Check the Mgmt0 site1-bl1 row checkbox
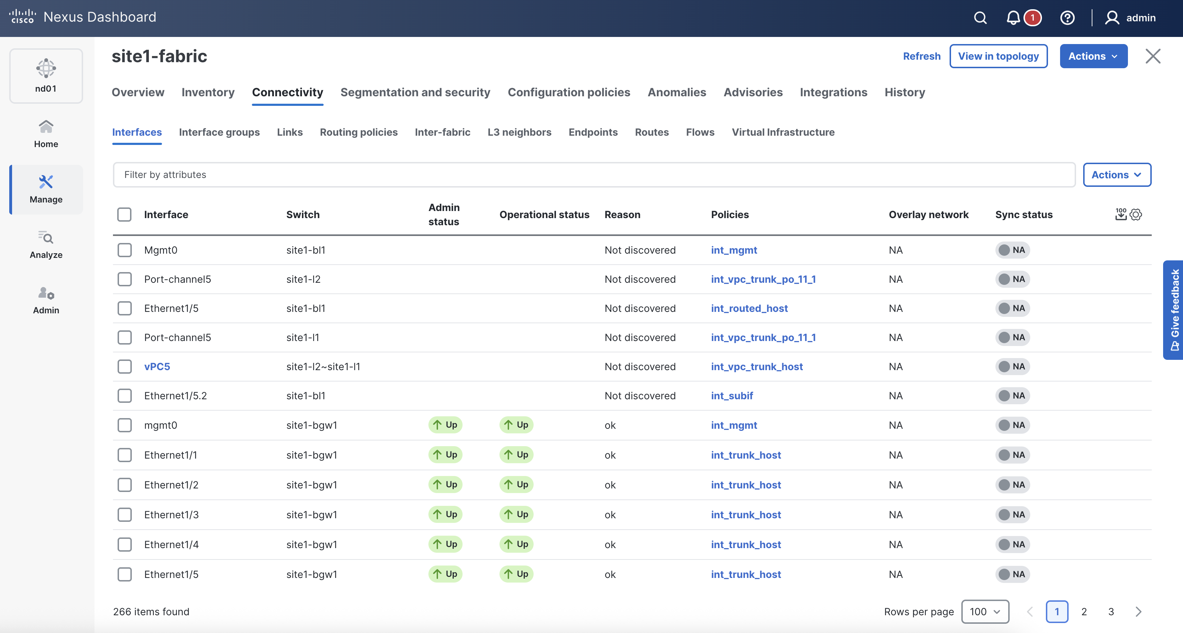 coord(124,250)
